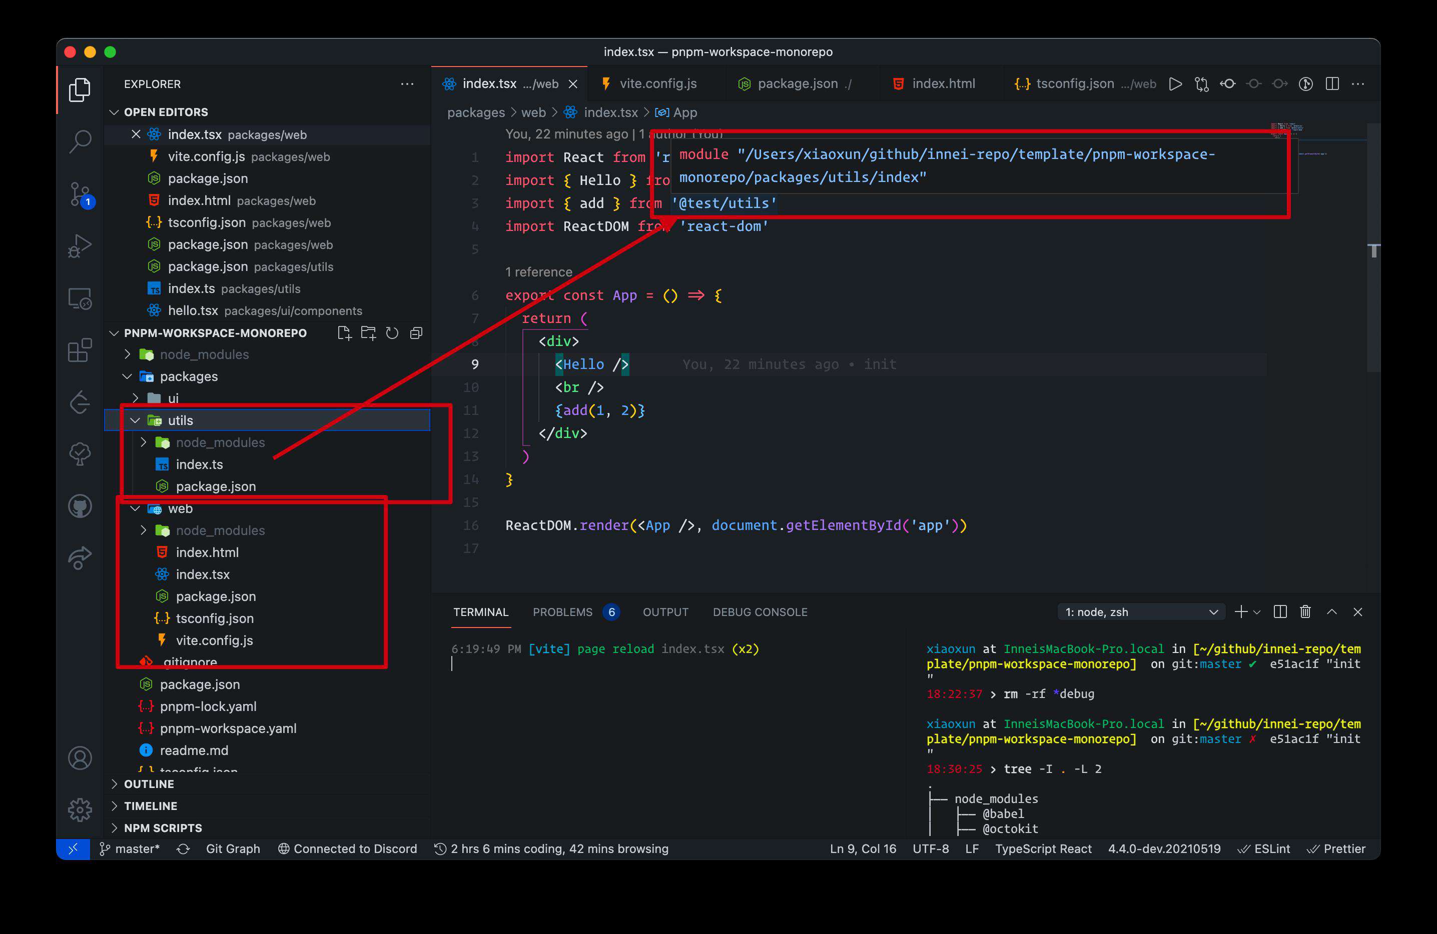
Task: Switch to the tsconfig.json tab
Action: click(x=1084, y=84)
